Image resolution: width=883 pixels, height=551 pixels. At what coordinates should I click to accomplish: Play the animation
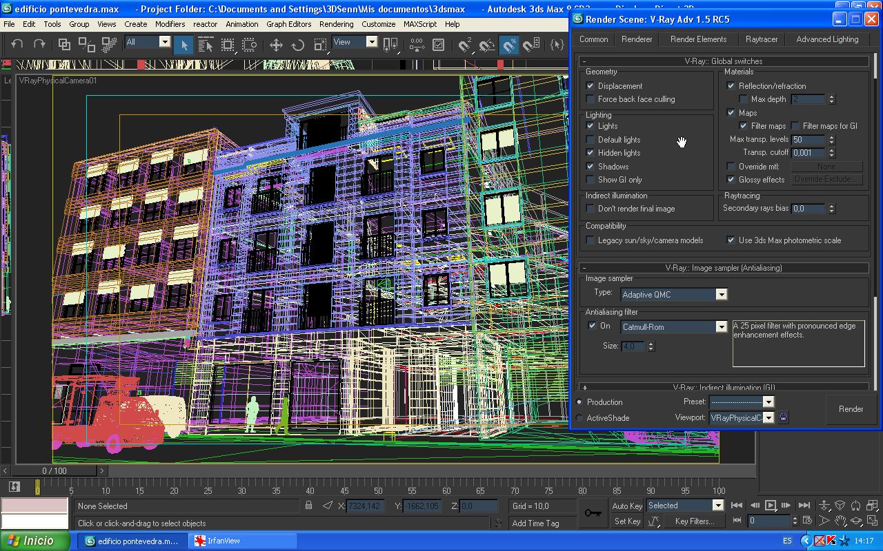[771, 506]
